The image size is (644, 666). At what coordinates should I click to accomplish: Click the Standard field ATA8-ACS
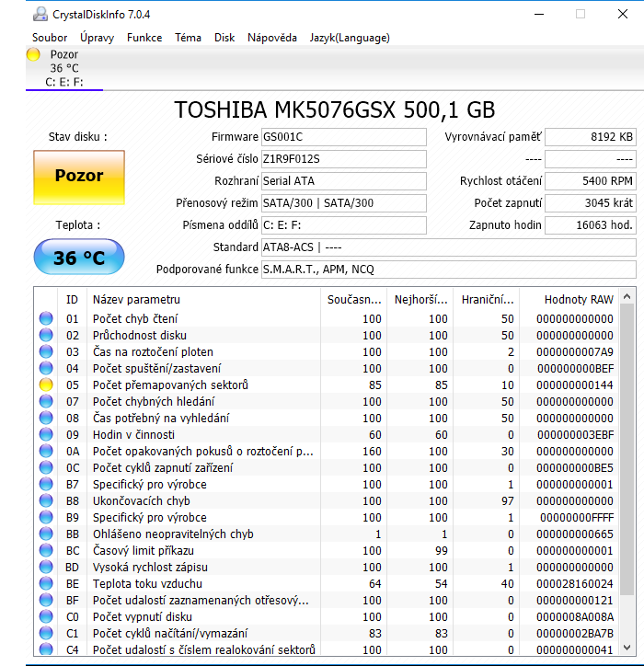click(x=449, y=247)
